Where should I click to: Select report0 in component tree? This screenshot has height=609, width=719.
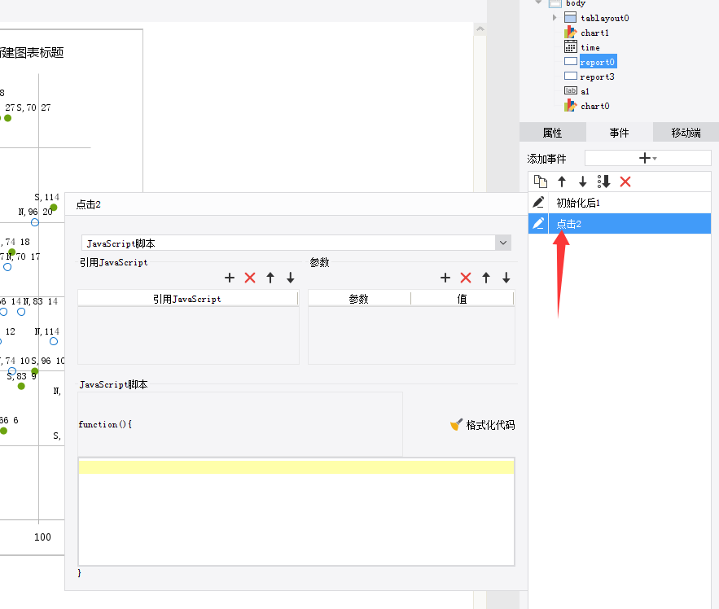click(x=598, y=62)
